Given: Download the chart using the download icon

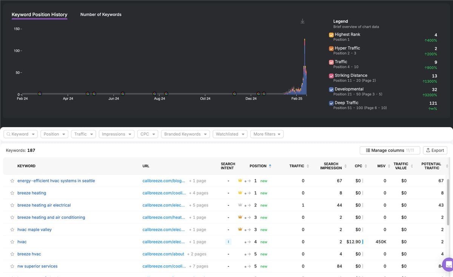Looking at the screenshot, I should (x=302, y=21).
